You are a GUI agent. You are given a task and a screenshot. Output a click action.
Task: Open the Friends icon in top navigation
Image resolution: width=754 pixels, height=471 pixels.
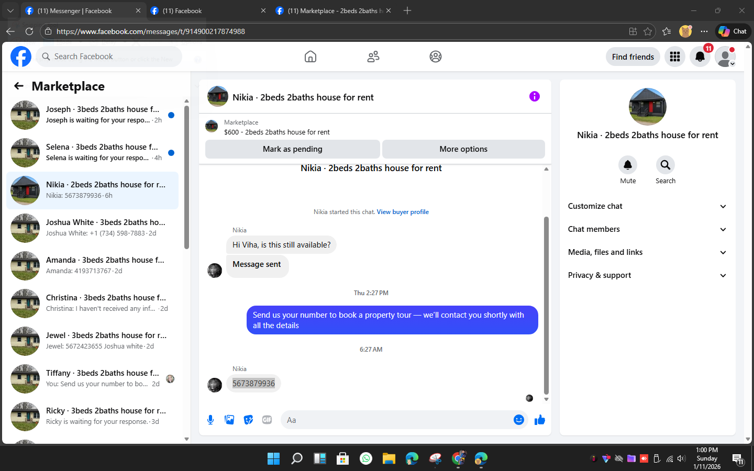373,57
